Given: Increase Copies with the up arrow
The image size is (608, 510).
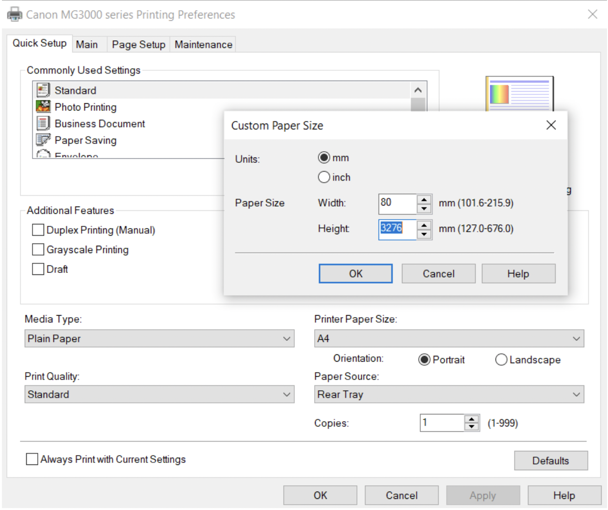Looking at the screenshot, I should [x=471, y=419].
